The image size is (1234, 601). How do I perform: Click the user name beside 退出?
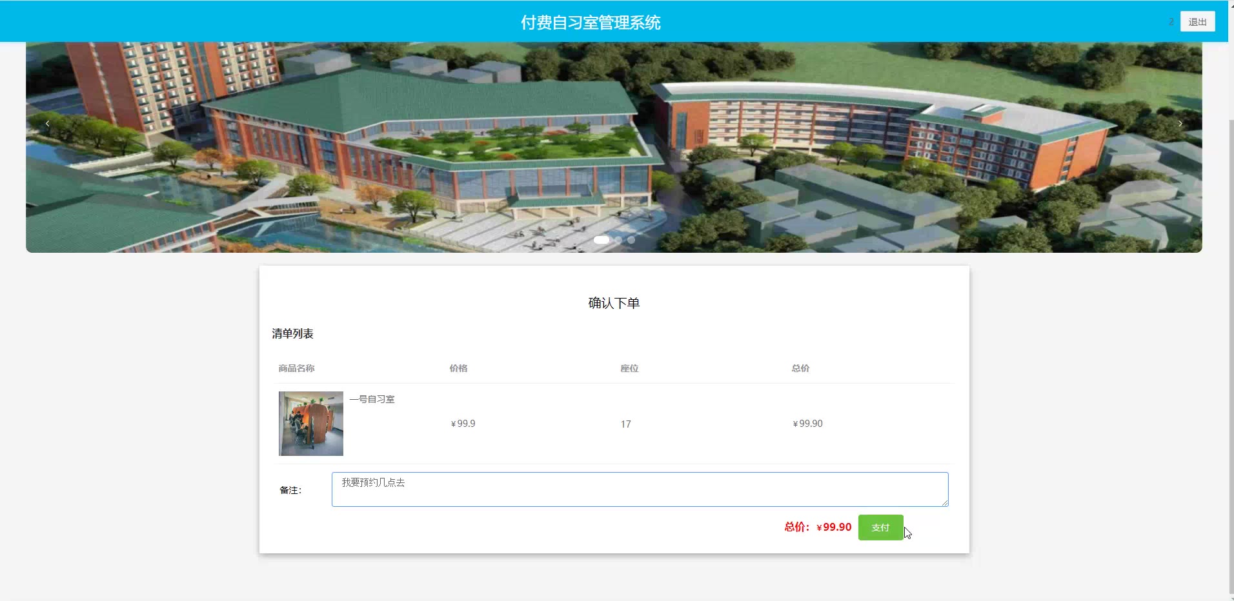[1171, 22]
